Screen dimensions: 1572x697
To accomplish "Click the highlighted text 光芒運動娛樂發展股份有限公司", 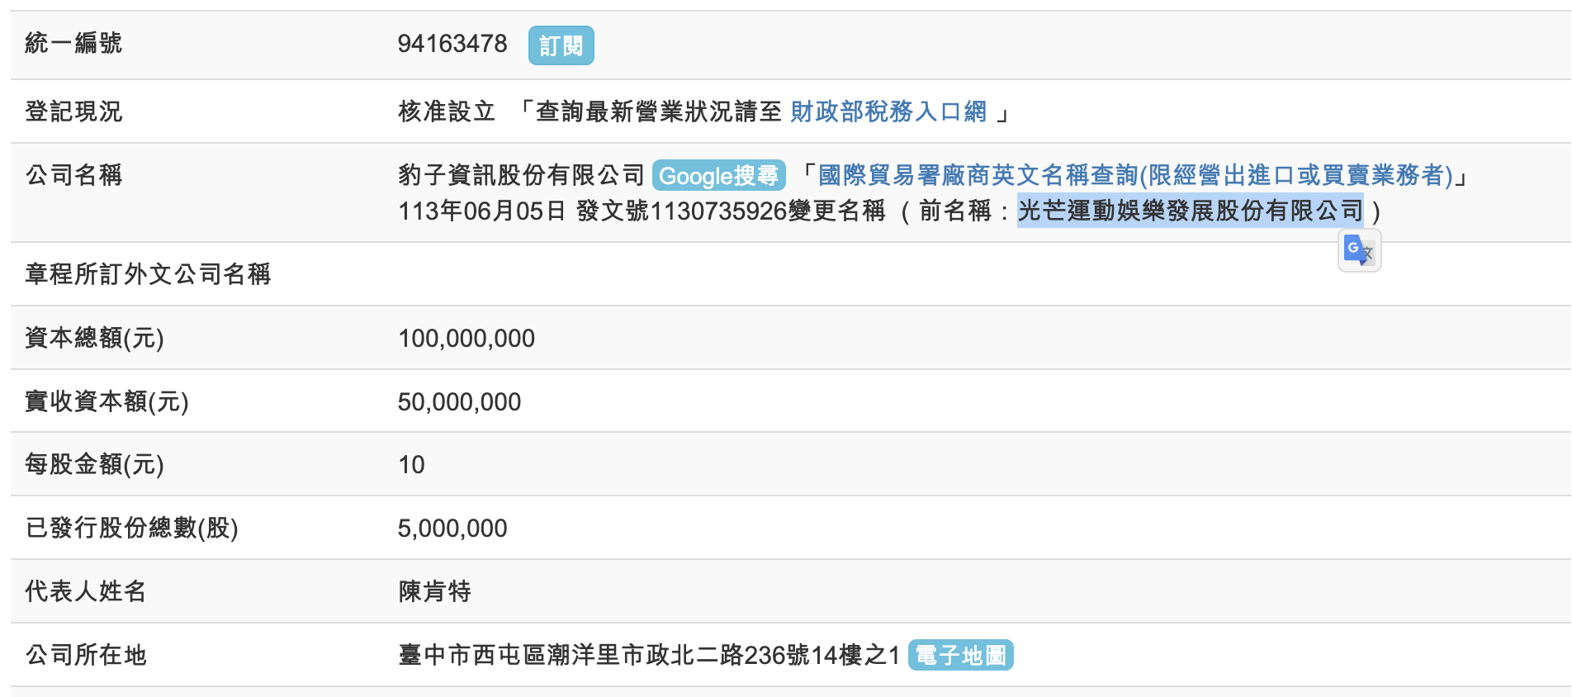I will [1190, 211].
